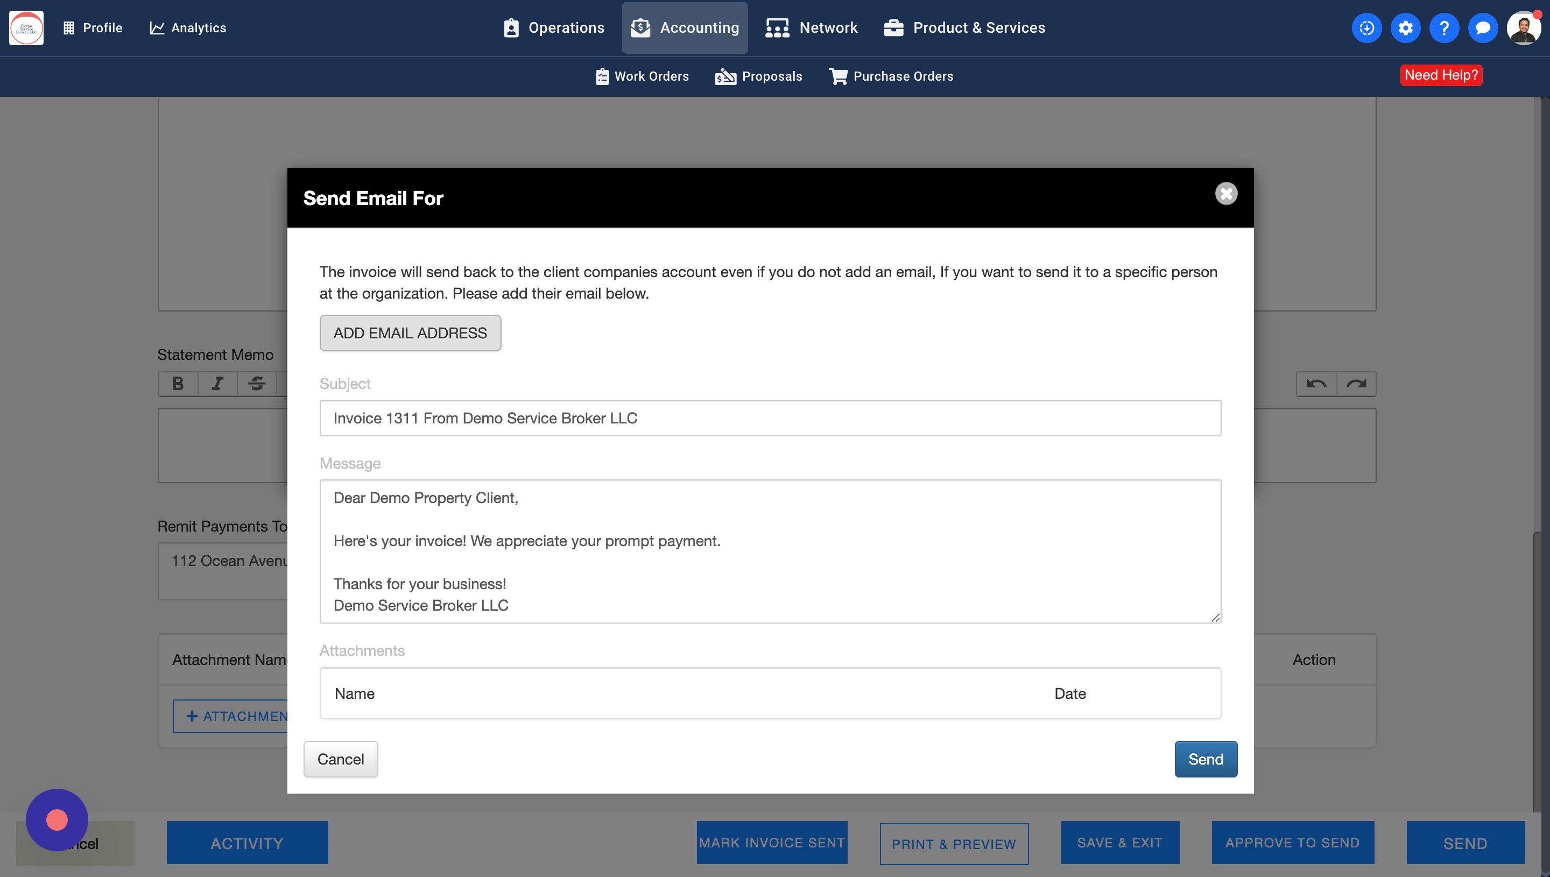Close the Send Email dialog
Viewport: 1550px width, 877px height.
click(x=1226, y=193)
